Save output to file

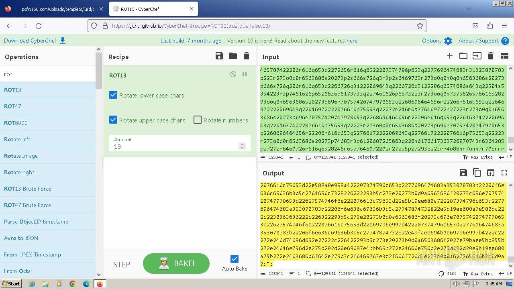coord(463,173)
